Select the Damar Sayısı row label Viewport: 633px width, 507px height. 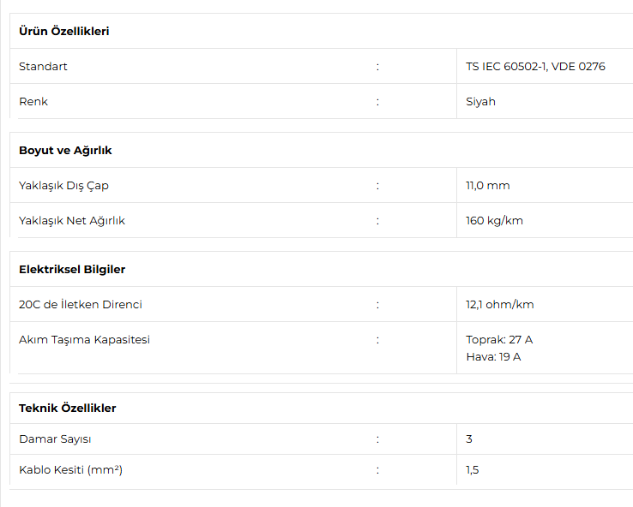point(55,438)
